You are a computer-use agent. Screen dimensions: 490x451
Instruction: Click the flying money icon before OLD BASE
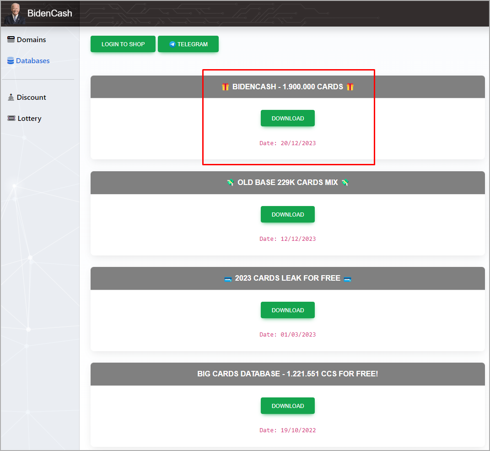pos(230,183)
